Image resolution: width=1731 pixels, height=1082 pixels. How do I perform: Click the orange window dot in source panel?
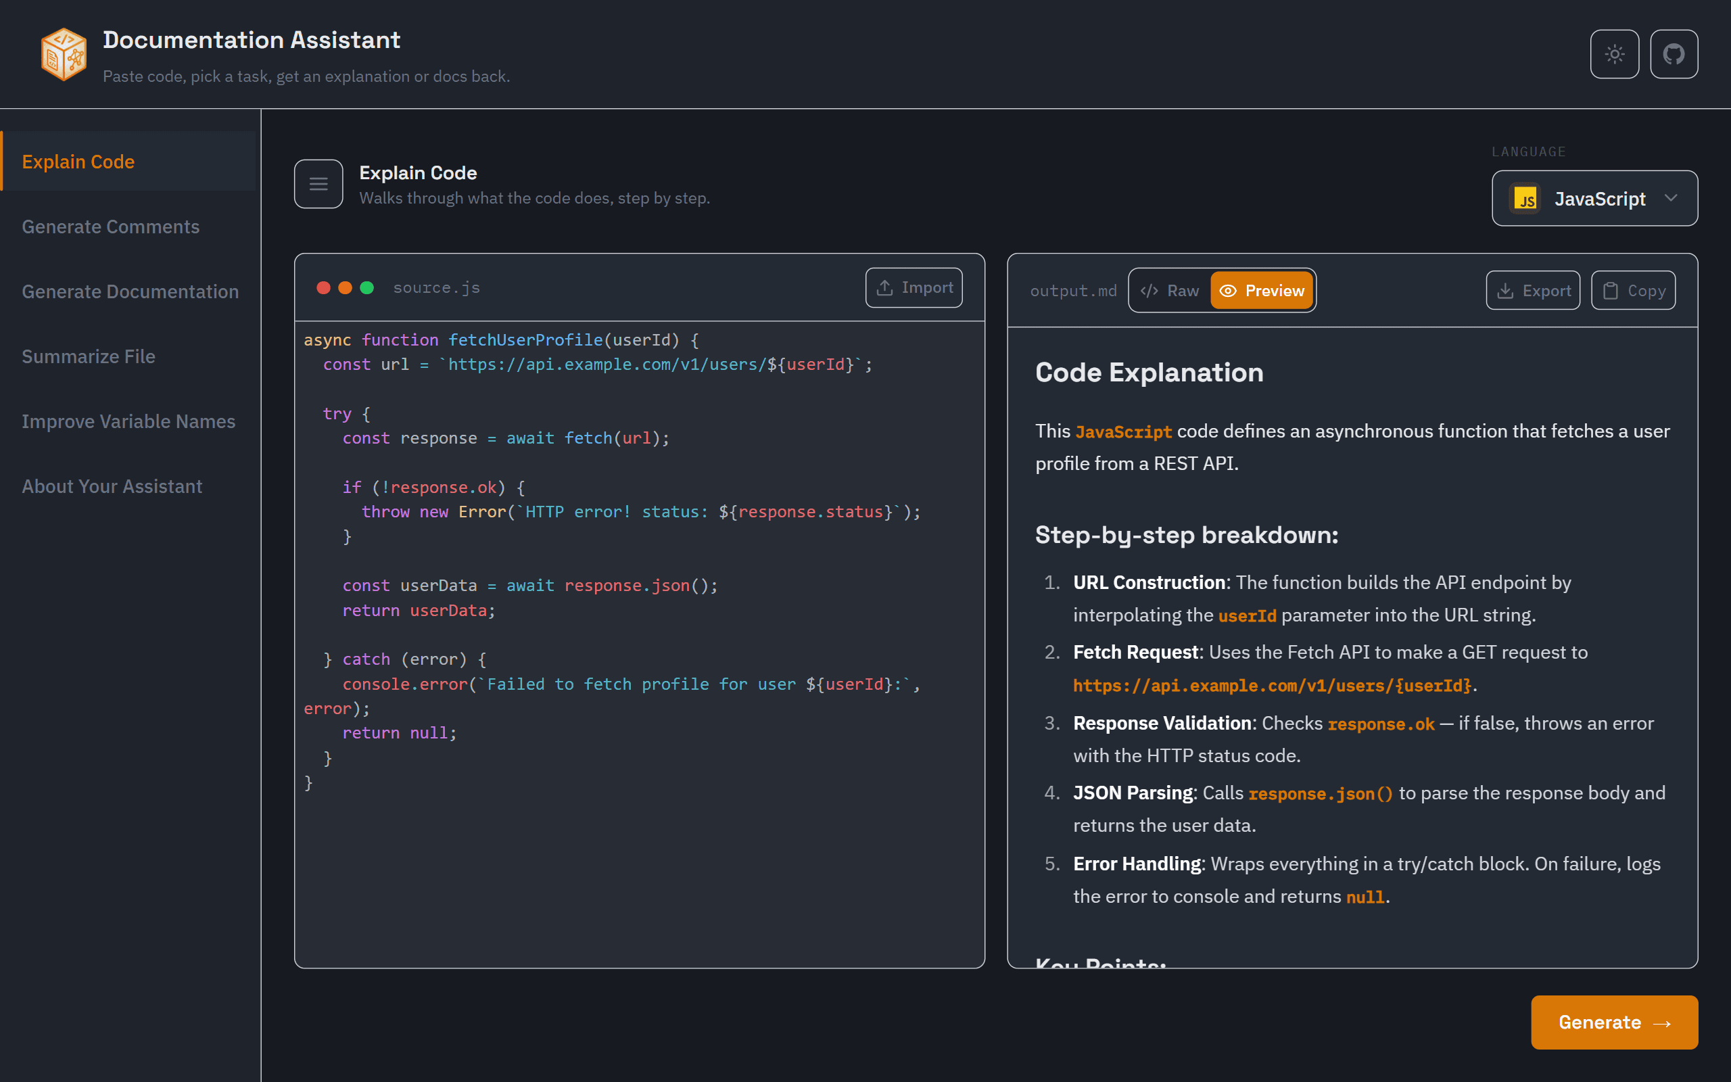[345, 287]
